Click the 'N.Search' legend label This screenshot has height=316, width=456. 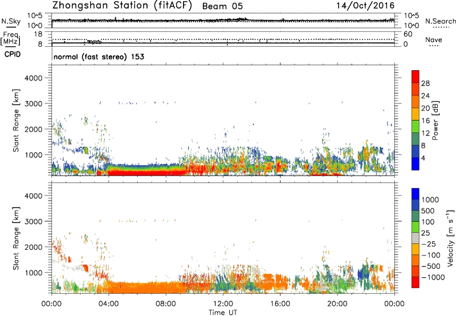[x=440, y=21]
